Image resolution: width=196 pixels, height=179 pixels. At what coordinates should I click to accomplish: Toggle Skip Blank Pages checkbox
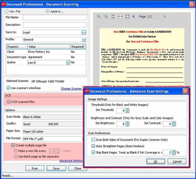coord(93,152)
